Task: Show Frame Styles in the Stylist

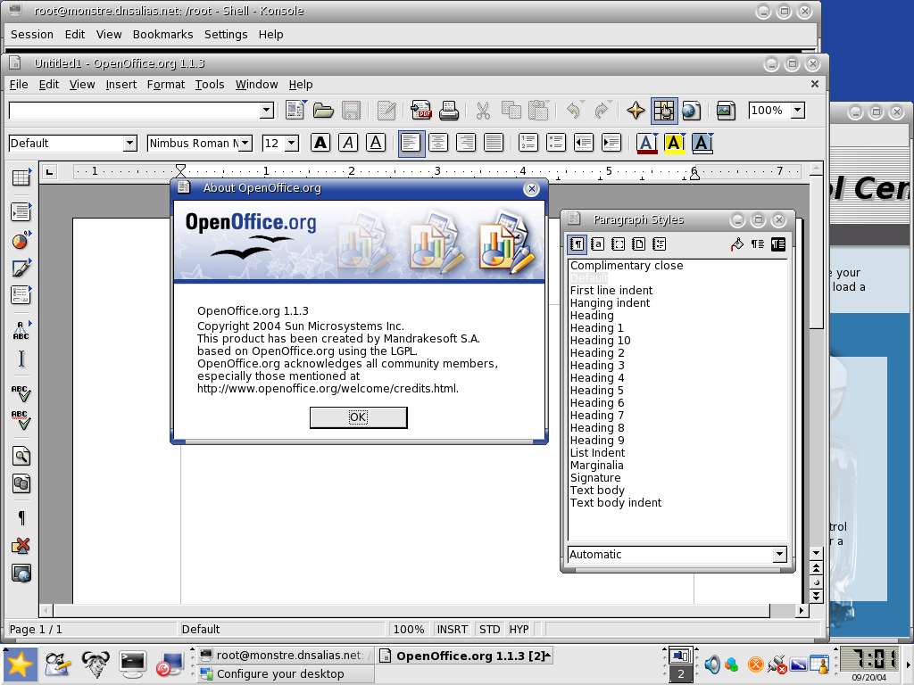Action: pyautogui.click(x=618, y=244)
